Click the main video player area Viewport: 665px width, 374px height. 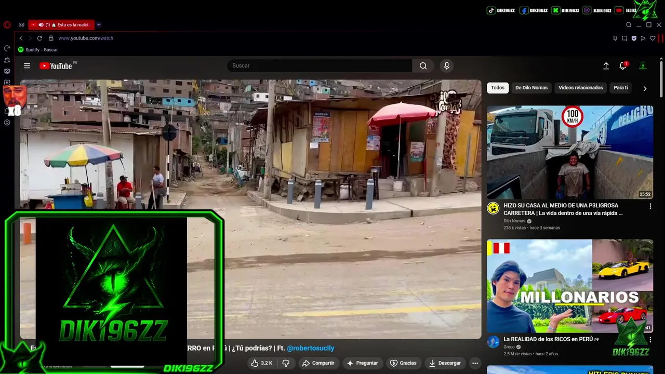pos(250,209)
